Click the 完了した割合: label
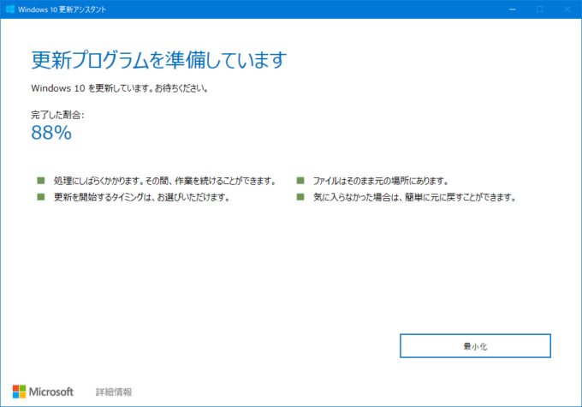582x407 pixels. click(57, 115)
